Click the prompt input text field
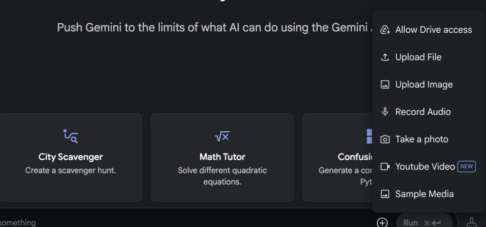 click(x=186, y=223)
